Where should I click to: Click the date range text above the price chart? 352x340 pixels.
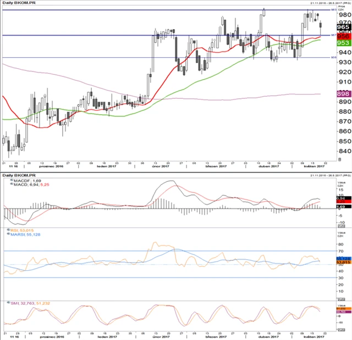tap(331, 3)
